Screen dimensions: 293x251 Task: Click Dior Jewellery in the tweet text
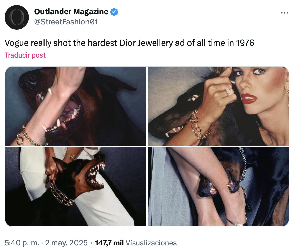tap(146, 43)
